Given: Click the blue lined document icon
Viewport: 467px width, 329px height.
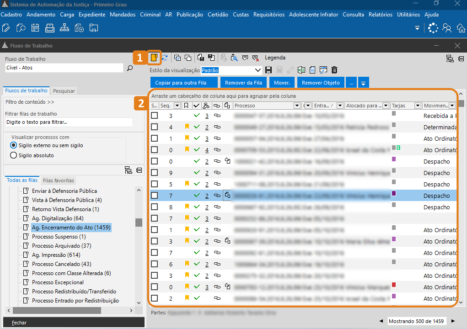Looking at the screenshot, I should coord(312,70).
